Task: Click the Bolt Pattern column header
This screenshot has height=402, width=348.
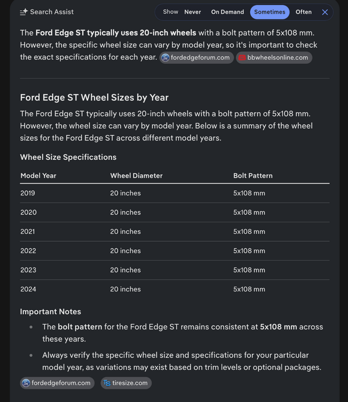Action: tap(253, 176)
